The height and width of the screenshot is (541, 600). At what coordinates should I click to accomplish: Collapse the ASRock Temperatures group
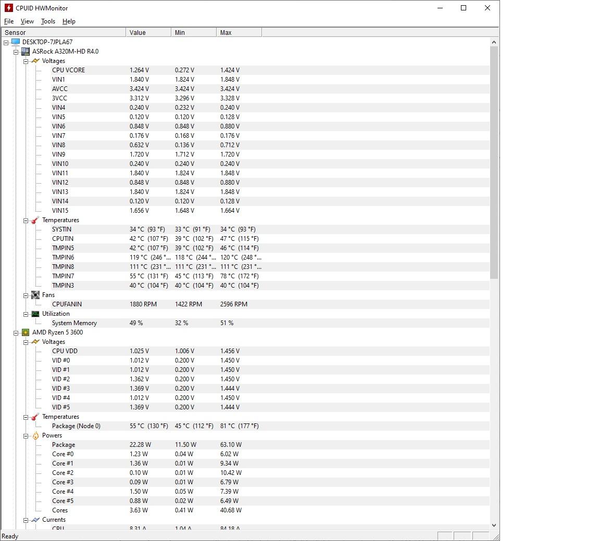pyautogui.click(x=26, y=221)
